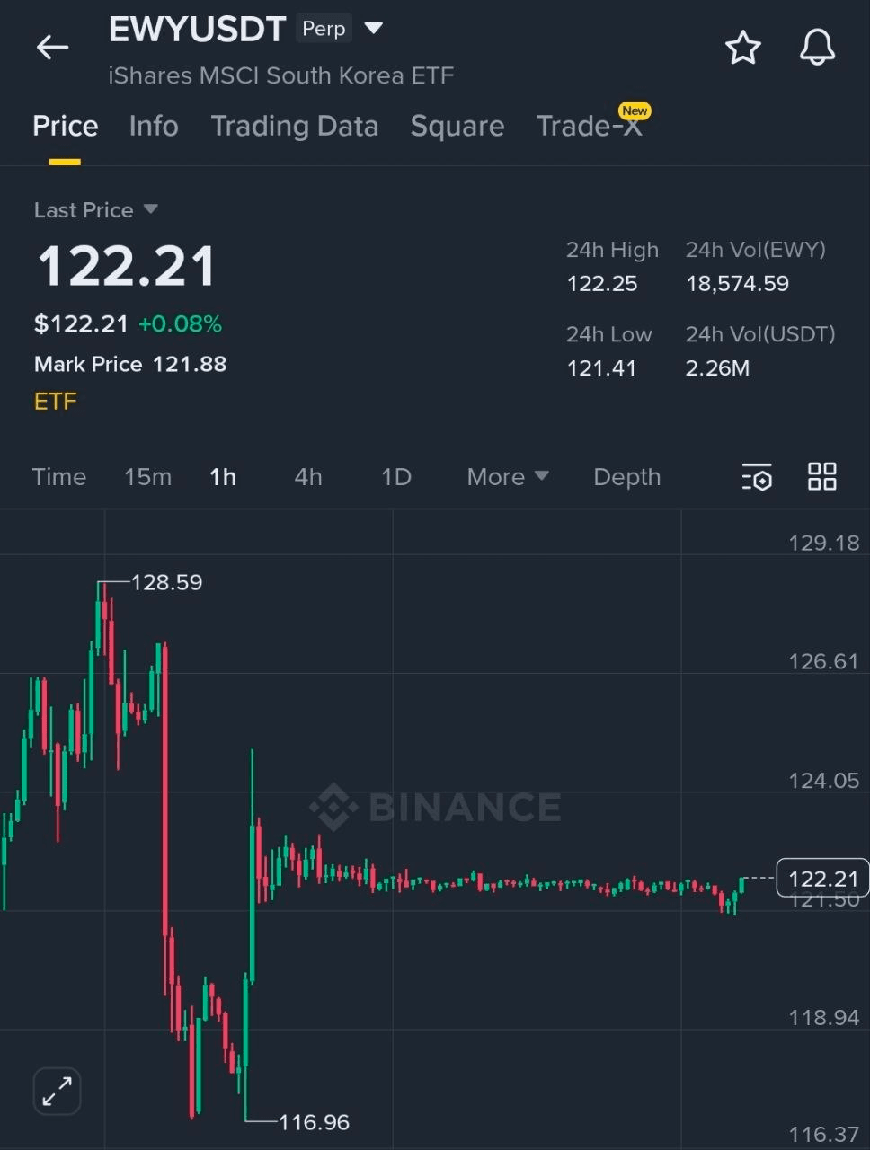
Task: Switch to the Info tab
Action: [x=154, y=127]
